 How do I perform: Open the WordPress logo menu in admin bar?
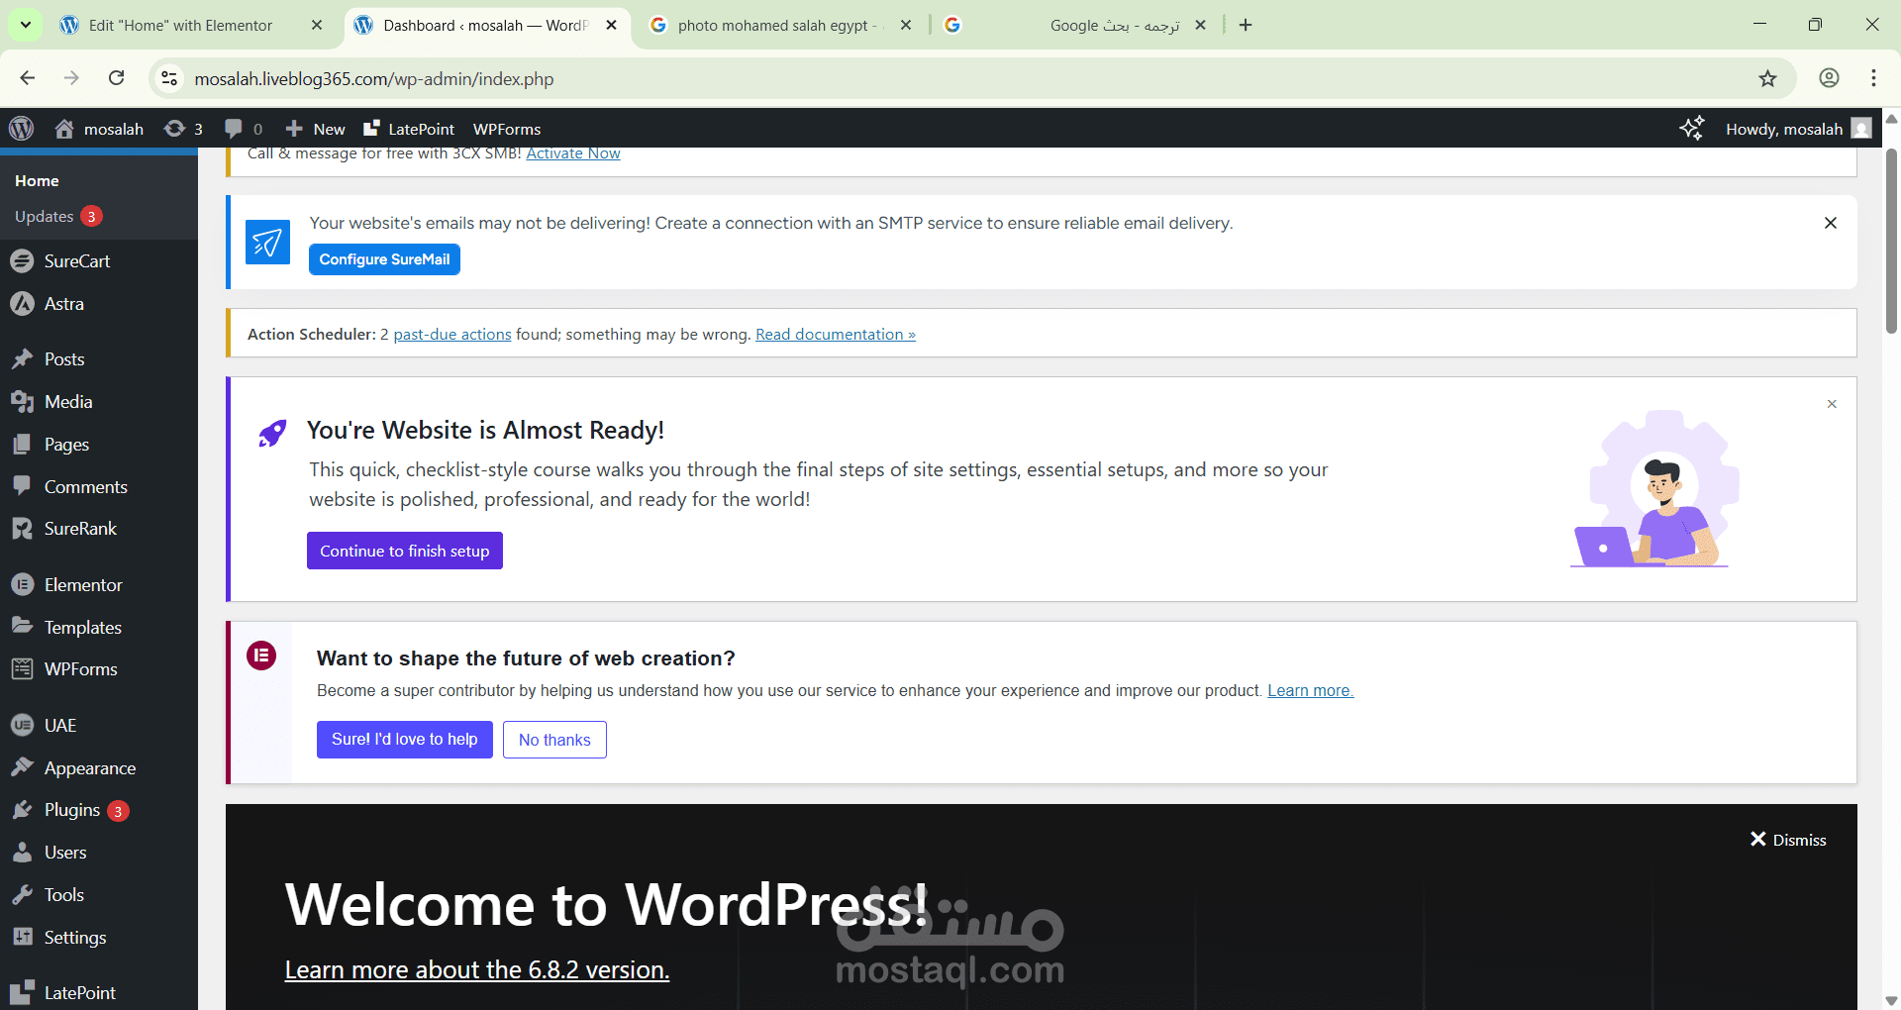(x=22, y=129)
